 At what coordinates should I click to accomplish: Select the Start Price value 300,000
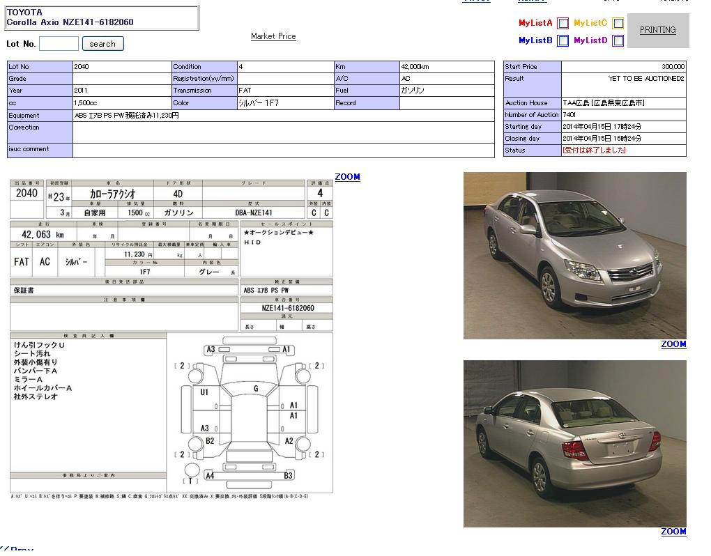673,67
